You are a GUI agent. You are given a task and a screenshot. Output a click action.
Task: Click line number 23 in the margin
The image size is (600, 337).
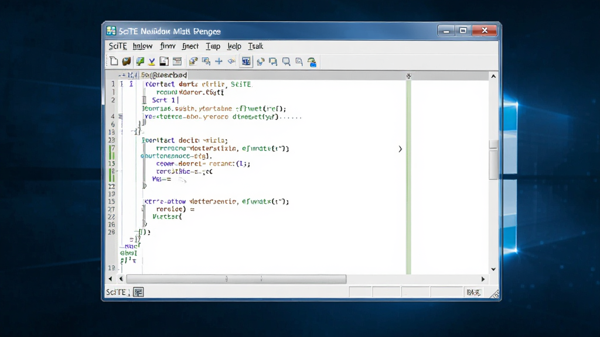111,140
